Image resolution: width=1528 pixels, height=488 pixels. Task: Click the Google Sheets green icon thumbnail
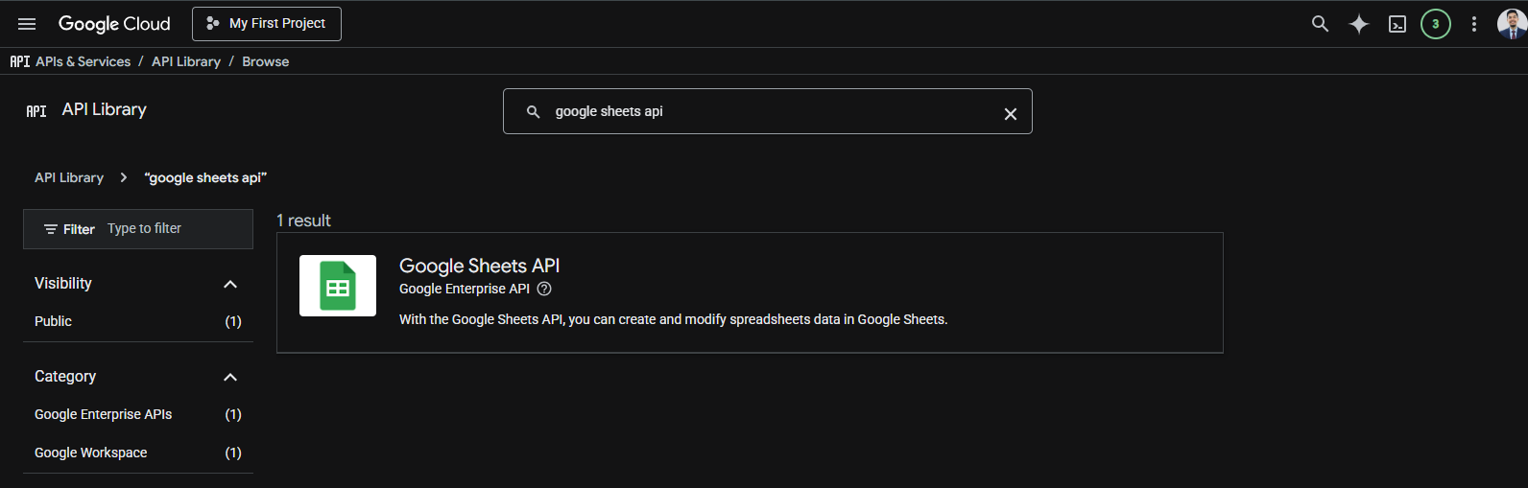(338, 286)
